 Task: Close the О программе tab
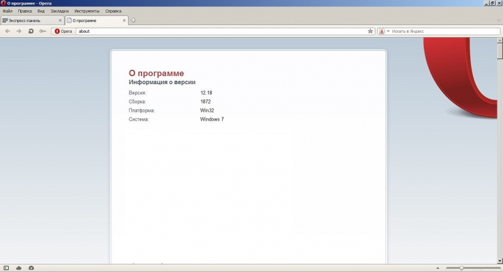(123, 21)
